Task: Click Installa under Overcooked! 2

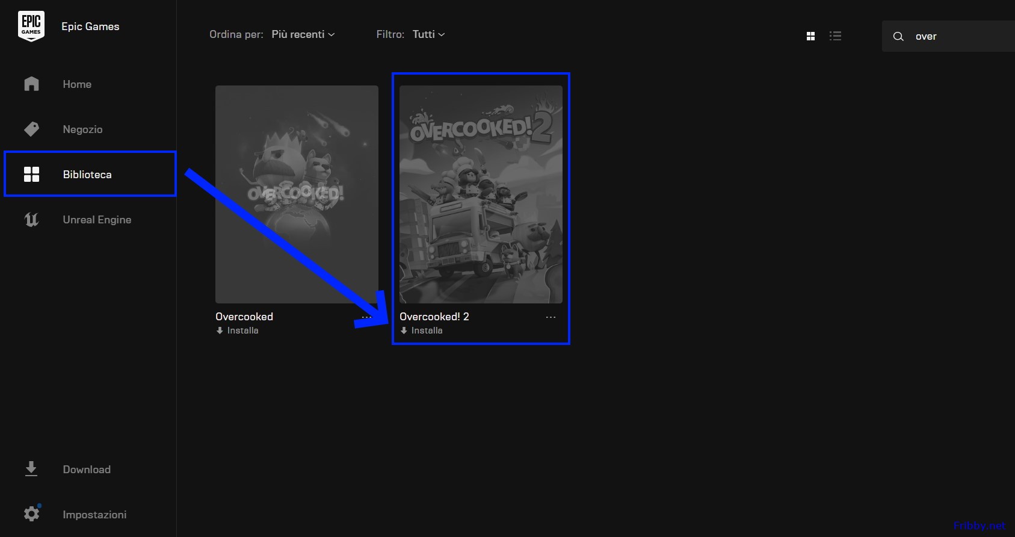Action: click(x=427, y=331)
